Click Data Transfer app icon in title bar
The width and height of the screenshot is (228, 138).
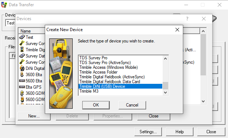pyautogui.click(x=4, y=5)
